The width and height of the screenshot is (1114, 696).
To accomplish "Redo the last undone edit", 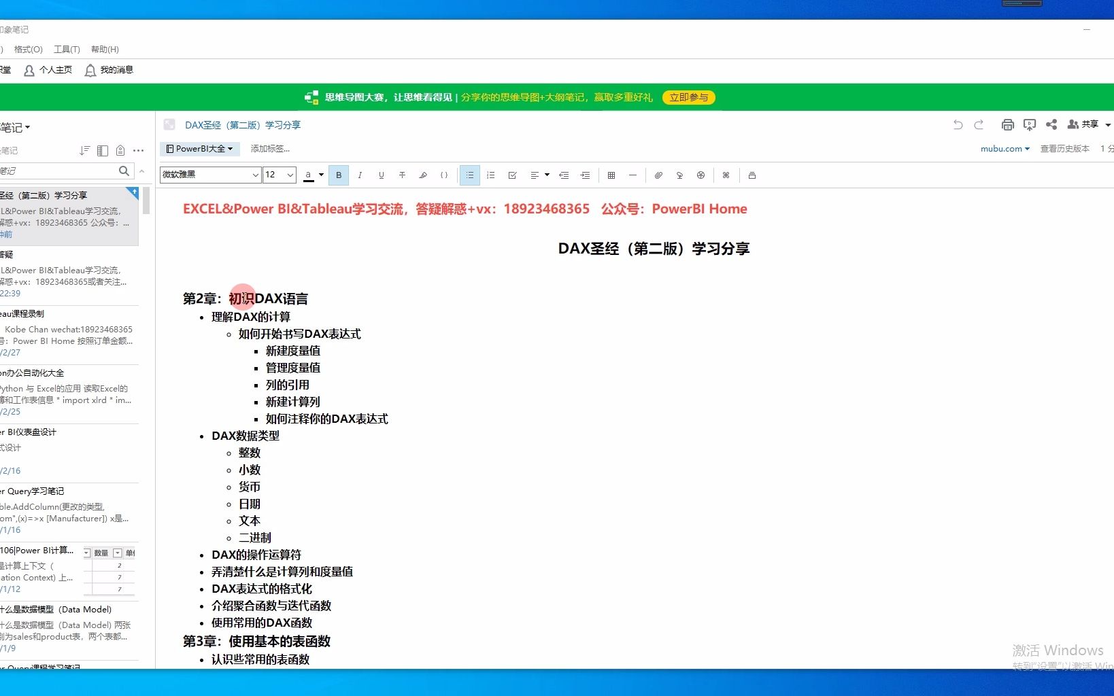I will click(979, 124).
